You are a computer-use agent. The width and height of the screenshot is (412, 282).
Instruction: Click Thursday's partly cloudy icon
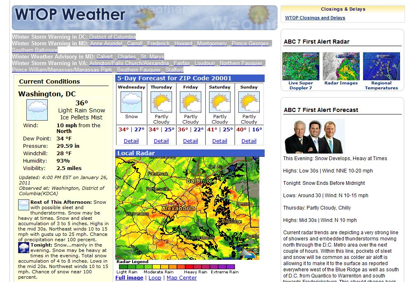pos(161,102)
